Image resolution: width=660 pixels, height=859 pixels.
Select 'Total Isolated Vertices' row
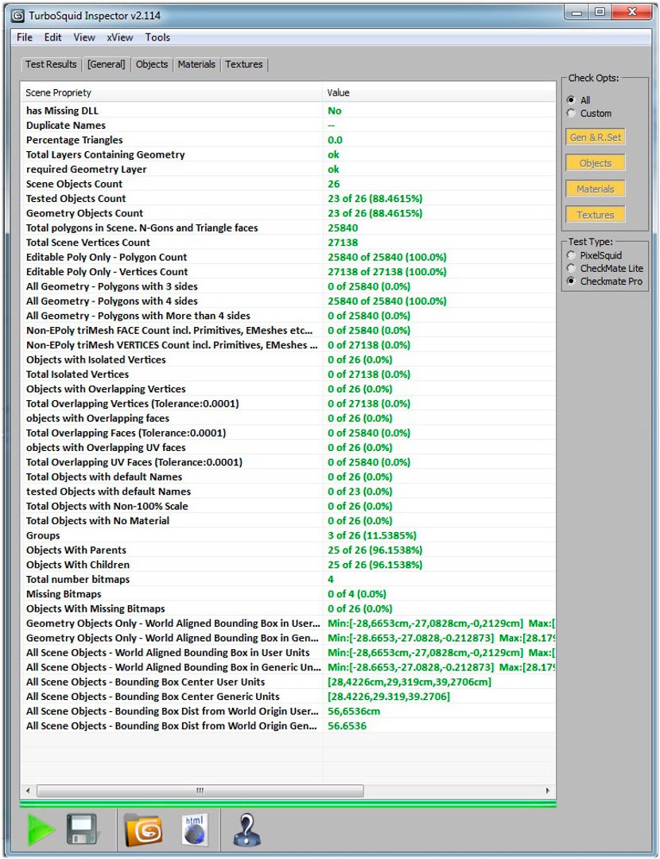tap(288, 374)
